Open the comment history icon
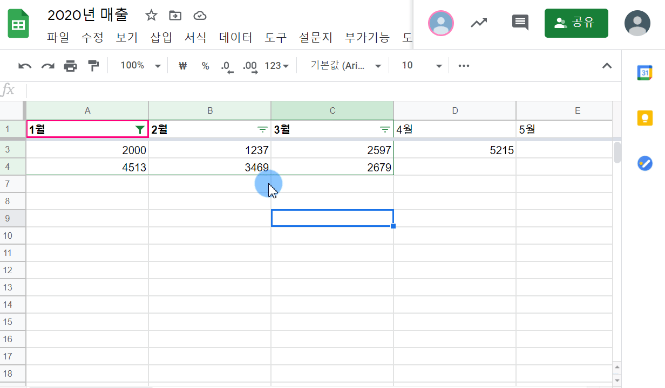The width and height of the screenshot is (665, 388). pyautogui.click(x=520, y=23)
